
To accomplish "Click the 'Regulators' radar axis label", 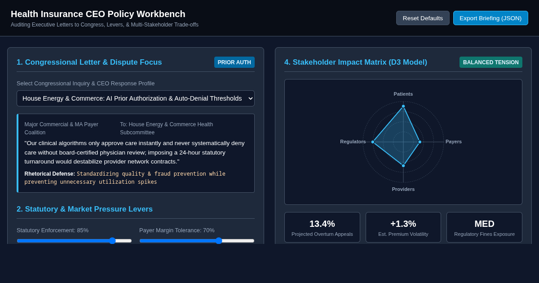I will pyautogui.click(x=353, y=141).
